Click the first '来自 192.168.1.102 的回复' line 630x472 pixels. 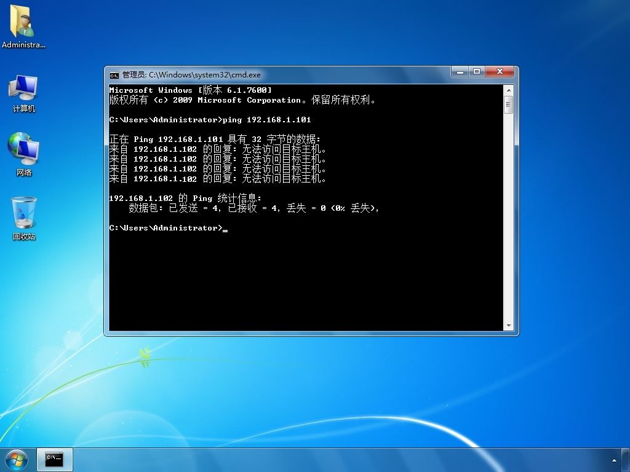(x=217, y=149)
